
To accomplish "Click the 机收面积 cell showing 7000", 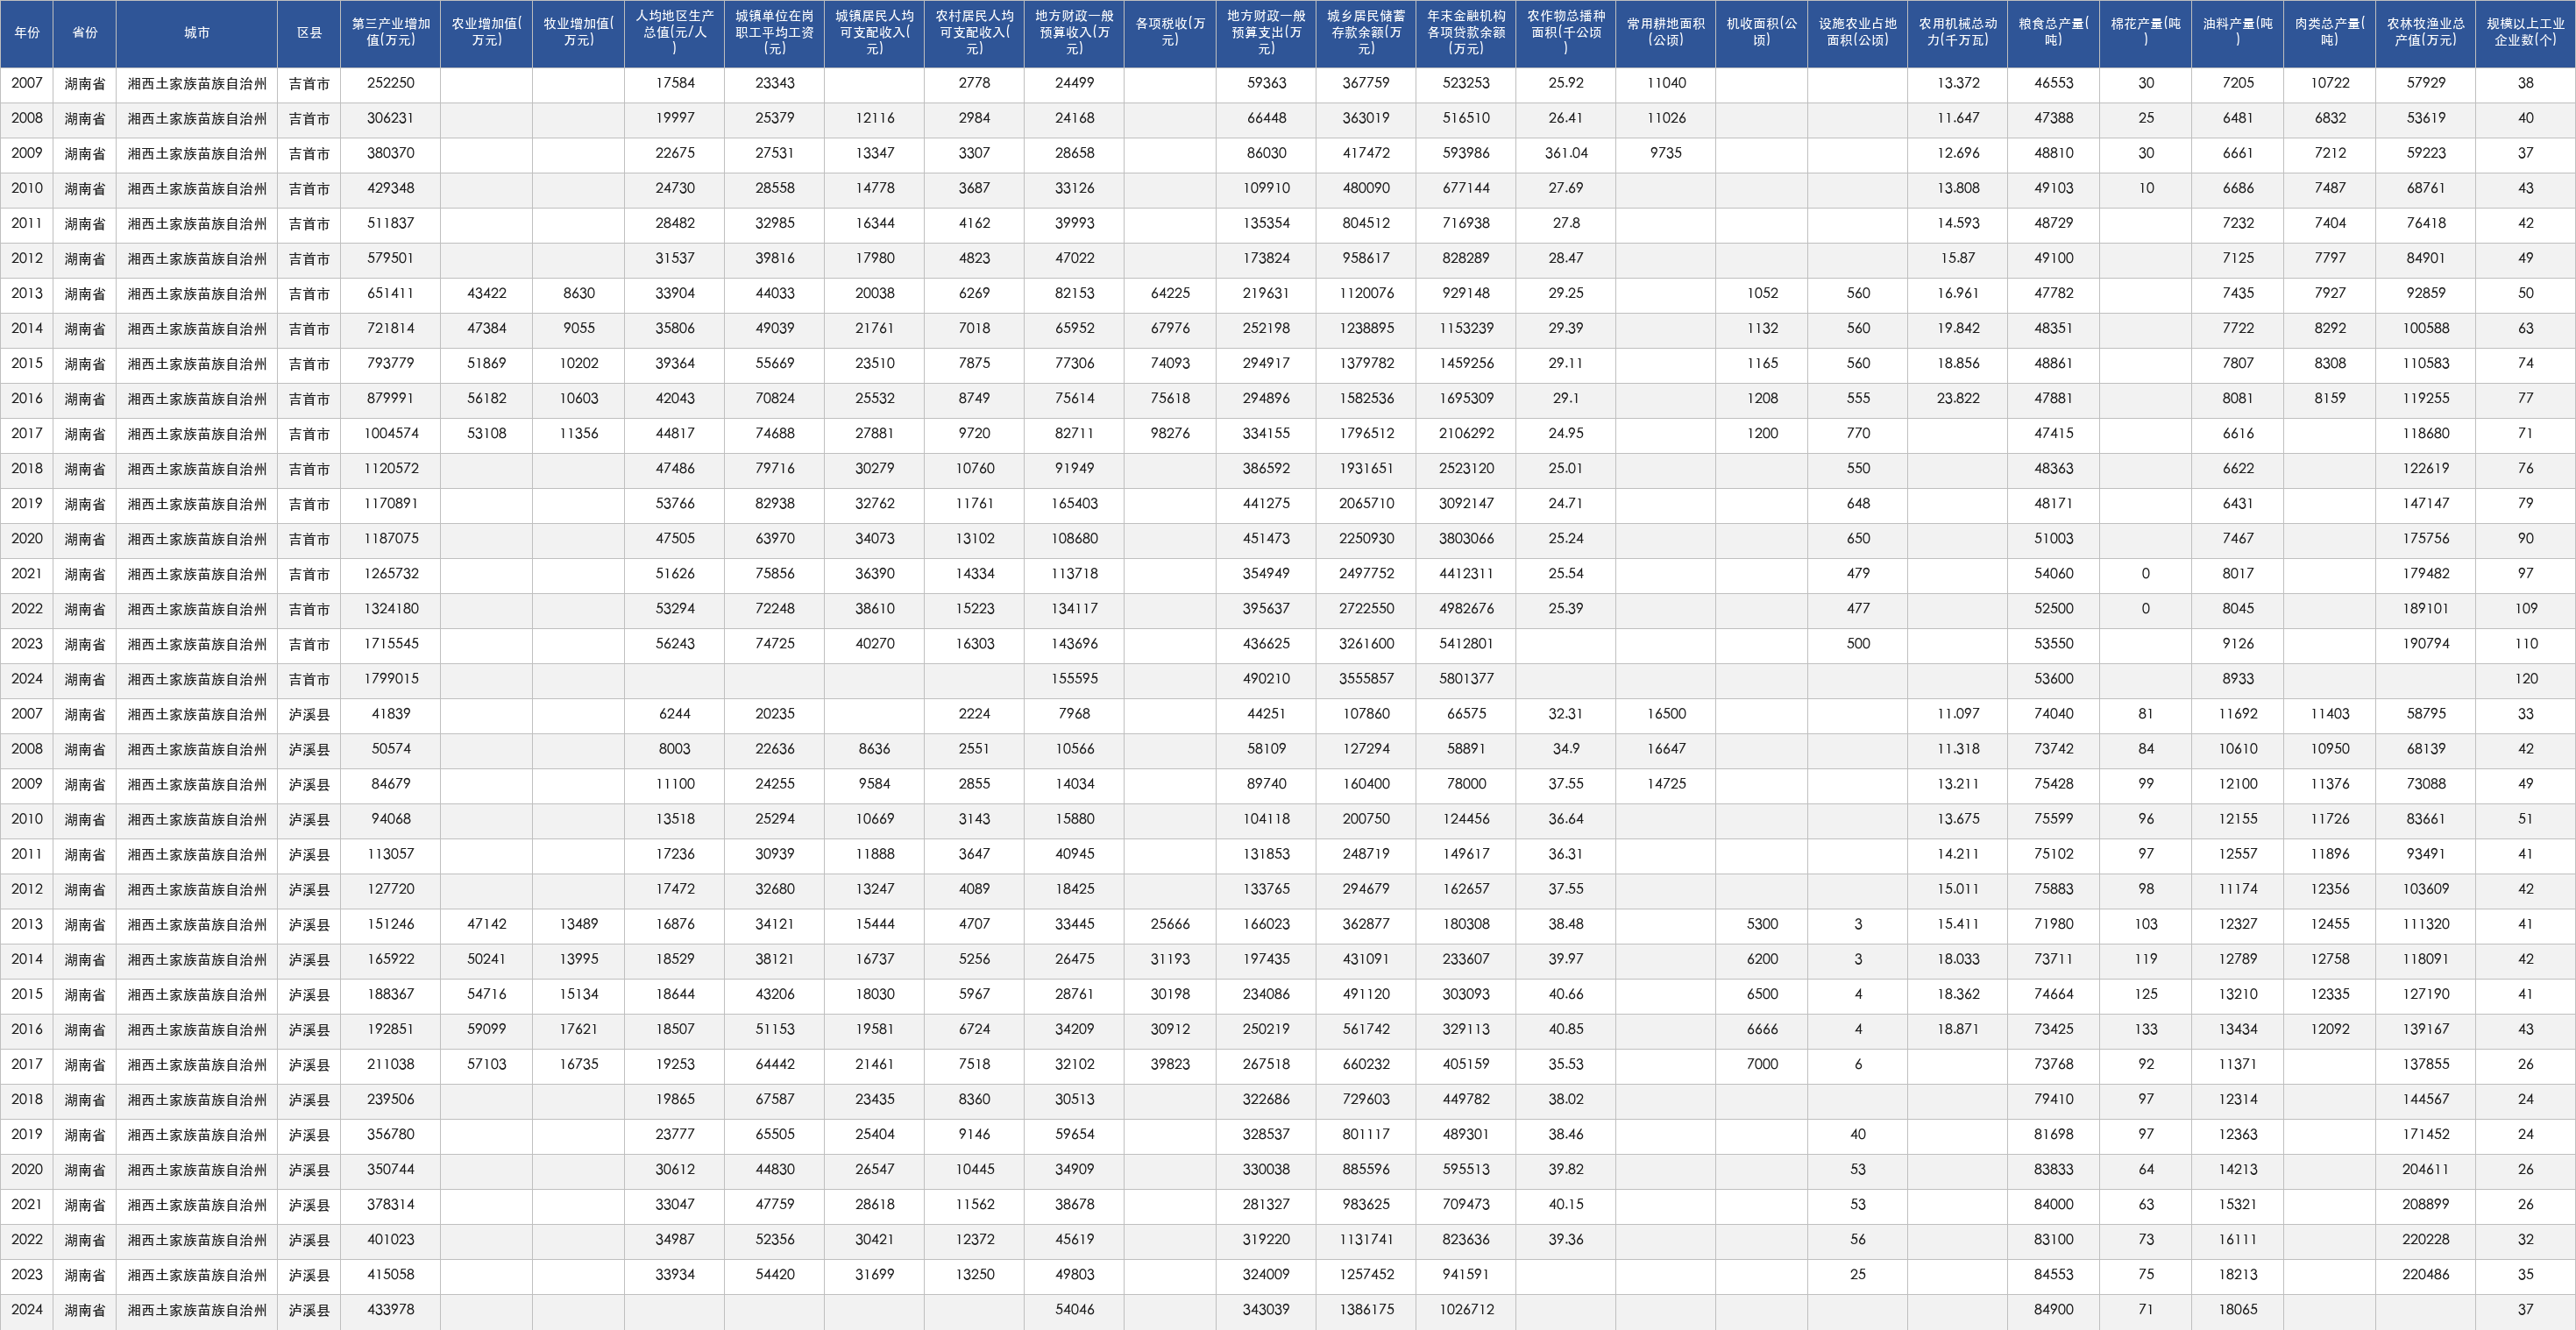I will pyautogui.click(x=1762, y=1065).
